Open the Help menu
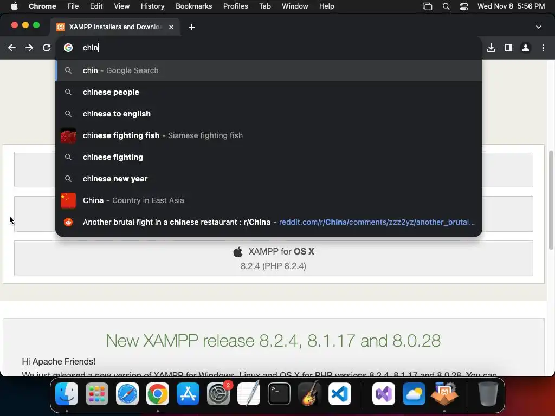The width and height of the screenshot is (555, 416). [327, 6]
